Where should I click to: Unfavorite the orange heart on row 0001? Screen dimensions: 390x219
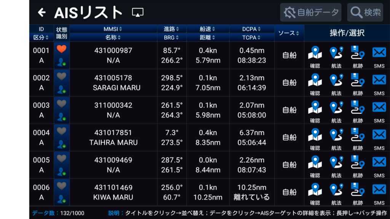tap(62, 49)
